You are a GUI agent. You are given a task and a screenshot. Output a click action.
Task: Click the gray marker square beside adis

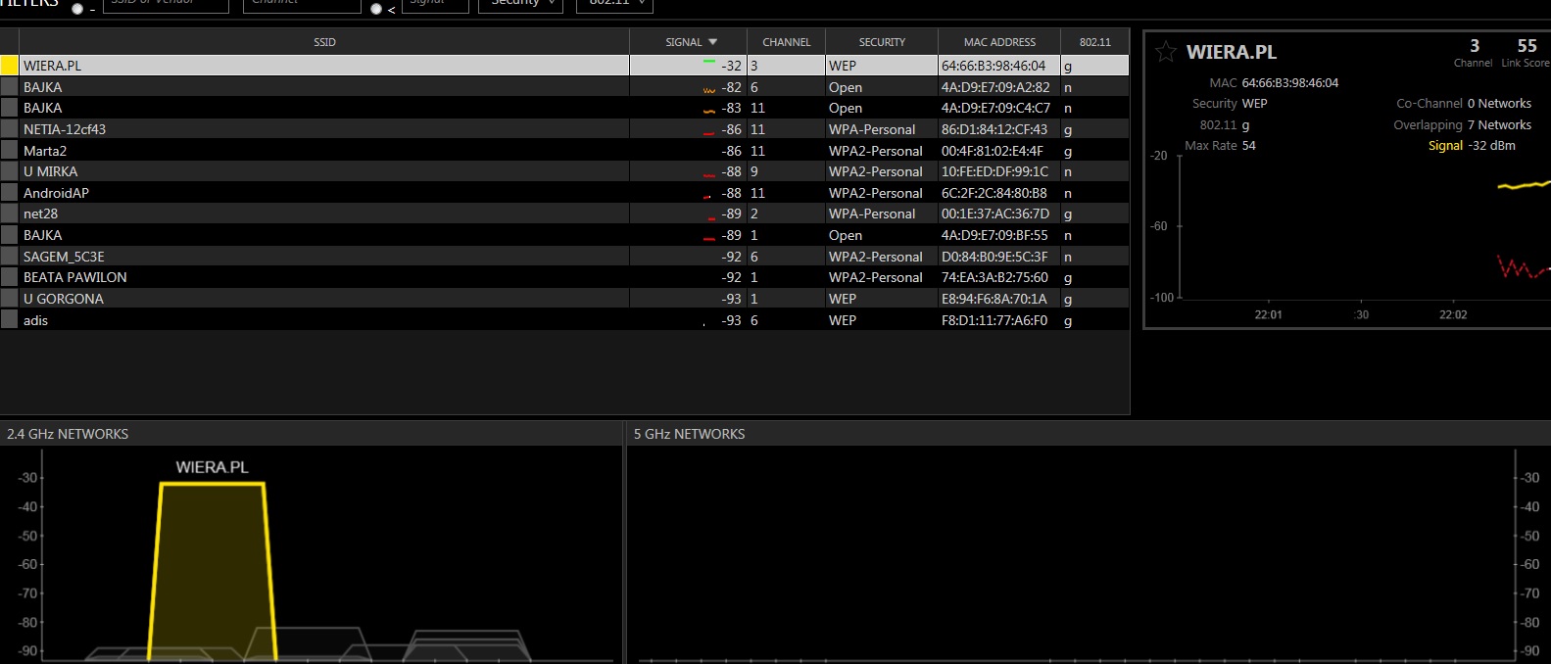10,320
